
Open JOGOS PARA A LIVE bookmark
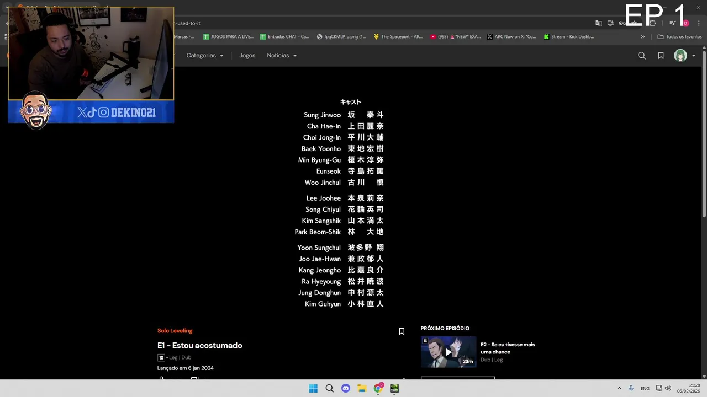[x=228, y=37]
